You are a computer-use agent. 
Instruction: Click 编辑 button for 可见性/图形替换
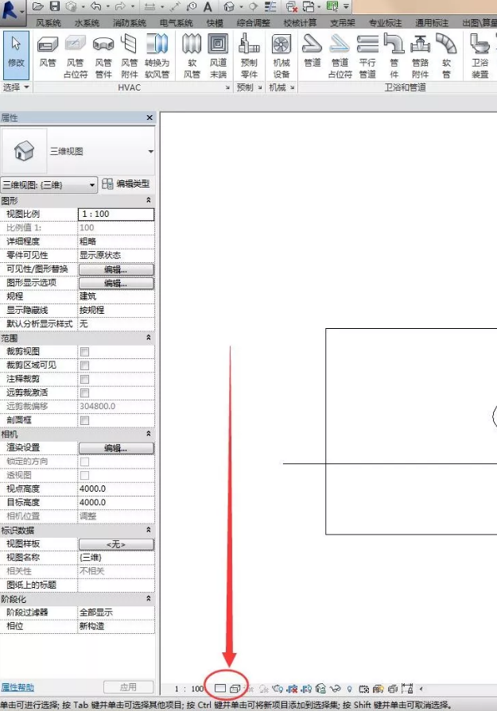pos(116,269)
